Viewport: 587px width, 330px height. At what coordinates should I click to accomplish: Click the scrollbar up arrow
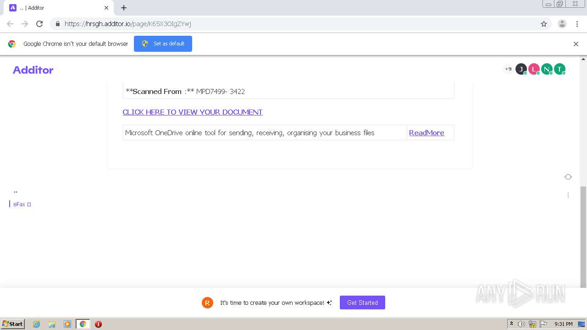[583, 59]
